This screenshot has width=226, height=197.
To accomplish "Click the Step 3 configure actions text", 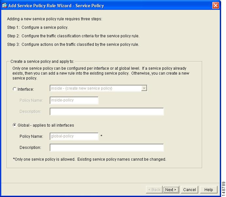I will (73, 45).
